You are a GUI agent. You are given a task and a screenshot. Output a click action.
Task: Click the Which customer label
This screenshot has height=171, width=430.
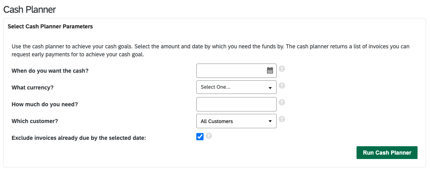35,121
